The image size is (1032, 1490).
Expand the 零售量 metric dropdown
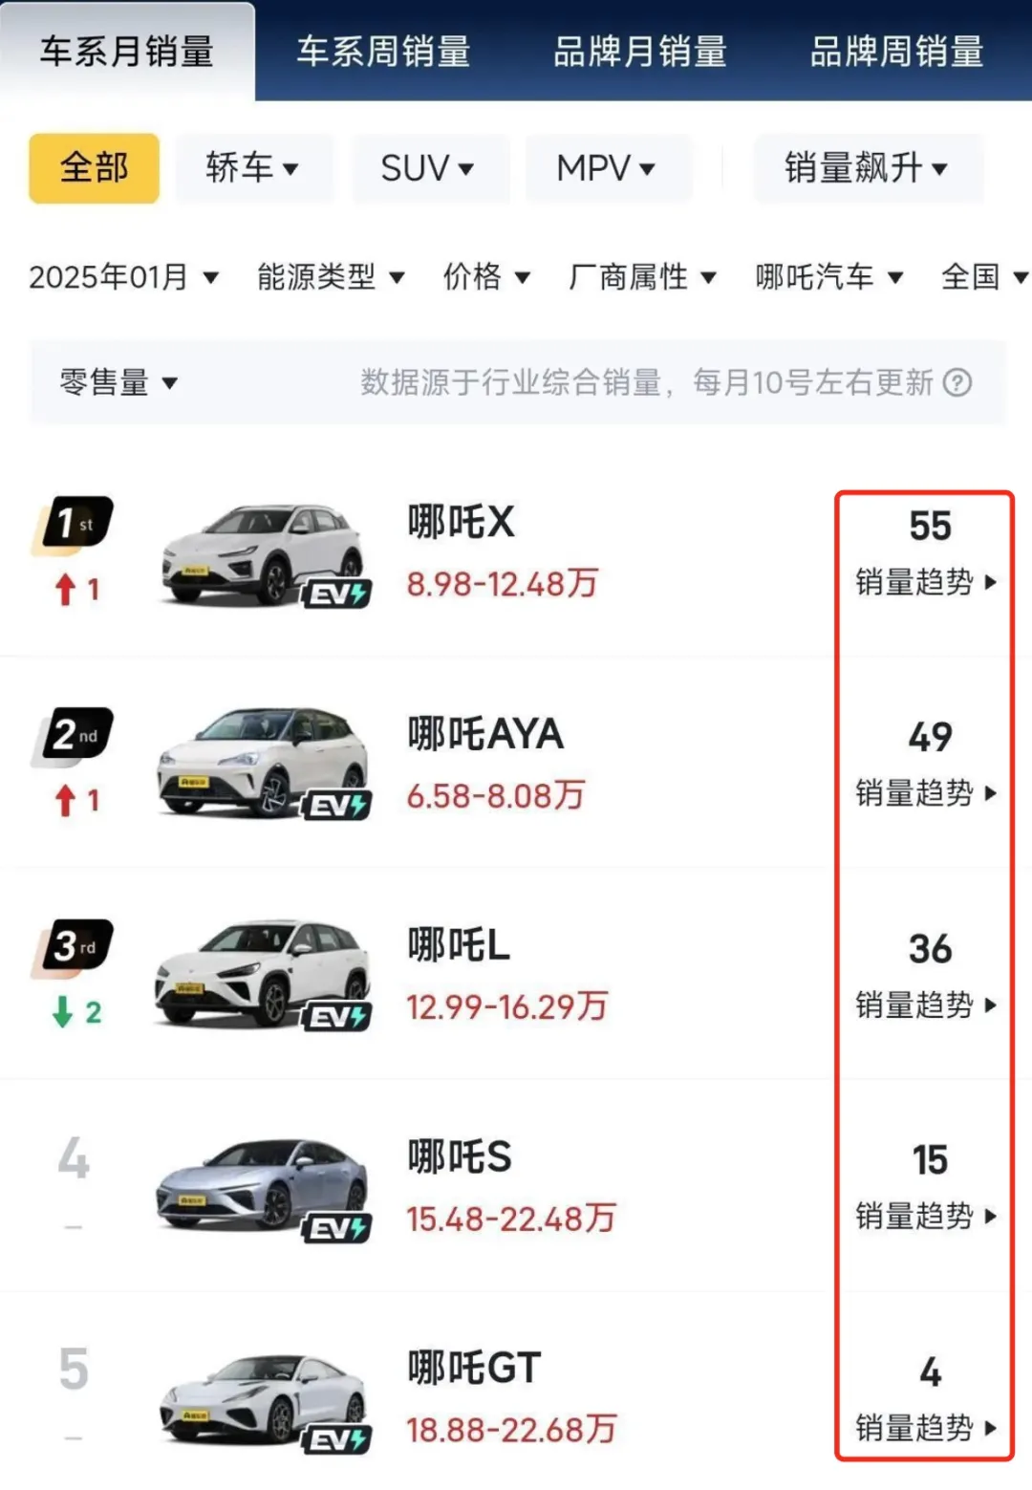tap(118, 383)
